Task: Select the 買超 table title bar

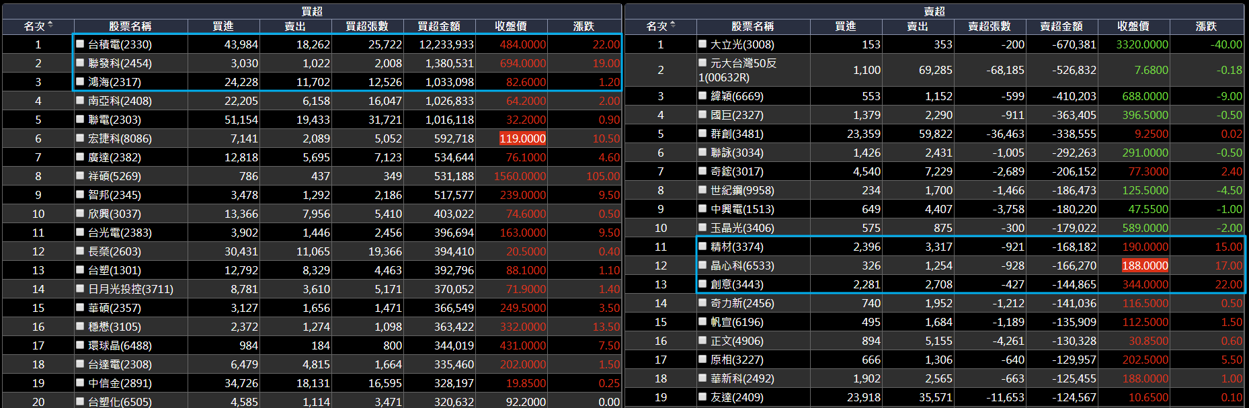Action: click(x=312, y=11)
